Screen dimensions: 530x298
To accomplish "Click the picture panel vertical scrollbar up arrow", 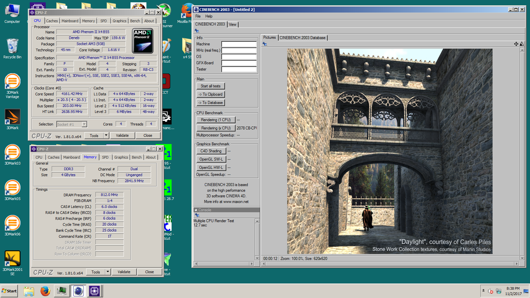I will [522, 50].
